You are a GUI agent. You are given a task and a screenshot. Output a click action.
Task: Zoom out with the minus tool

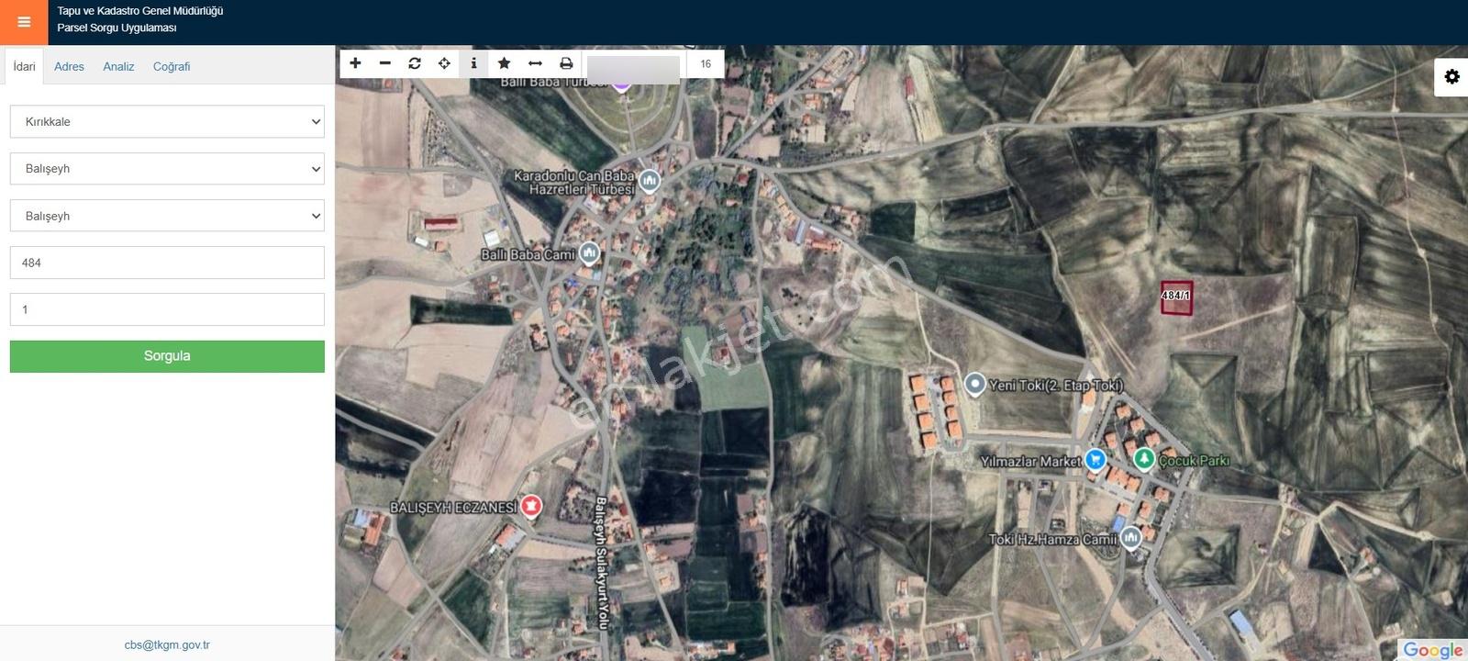tap(385, 63)
